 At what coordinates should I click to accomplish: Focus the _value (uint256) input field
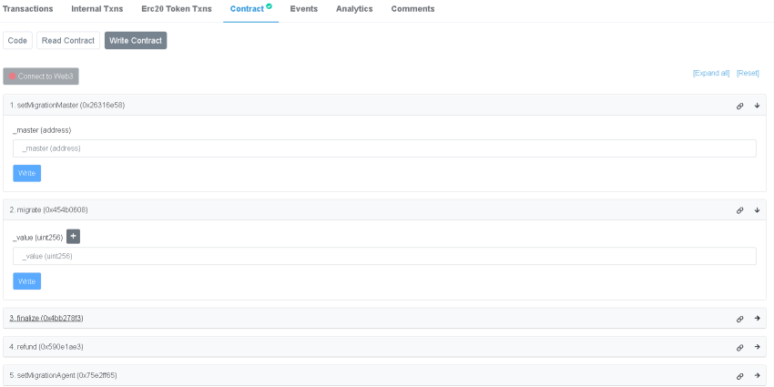[x=384, y=256]
